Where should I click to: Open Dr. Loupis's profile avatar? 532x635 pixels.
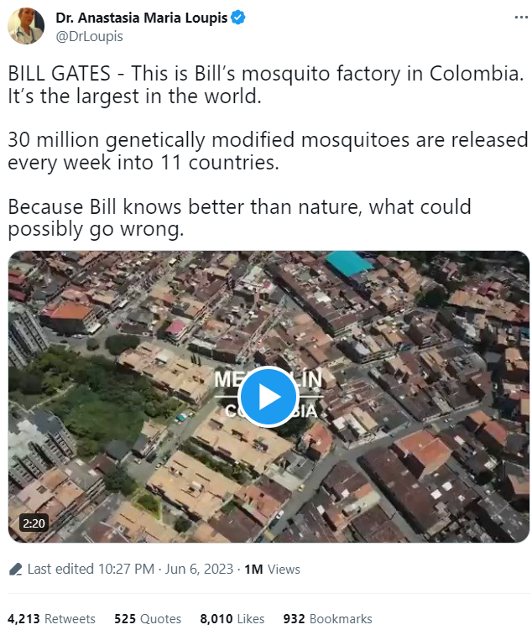click(26, 26)
